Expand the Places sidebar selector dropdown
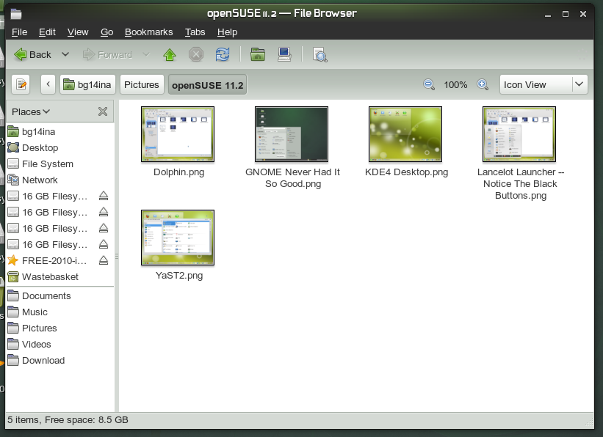This screenshot has width=603, height=437. click(x=32, y=111)
